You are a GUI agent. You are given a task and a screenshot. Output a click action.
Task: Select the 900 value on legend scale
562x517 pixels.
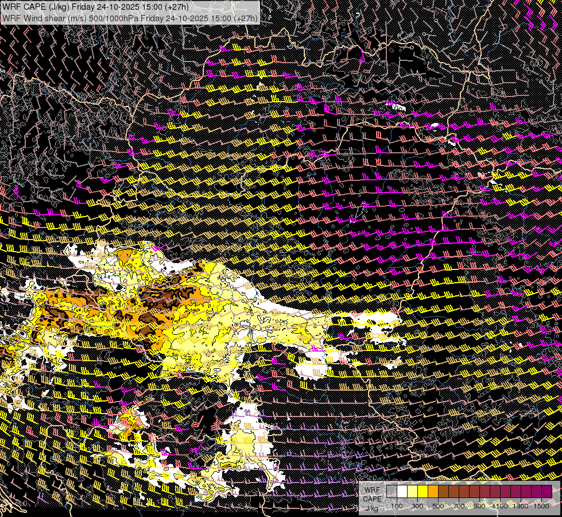(479, 506)
